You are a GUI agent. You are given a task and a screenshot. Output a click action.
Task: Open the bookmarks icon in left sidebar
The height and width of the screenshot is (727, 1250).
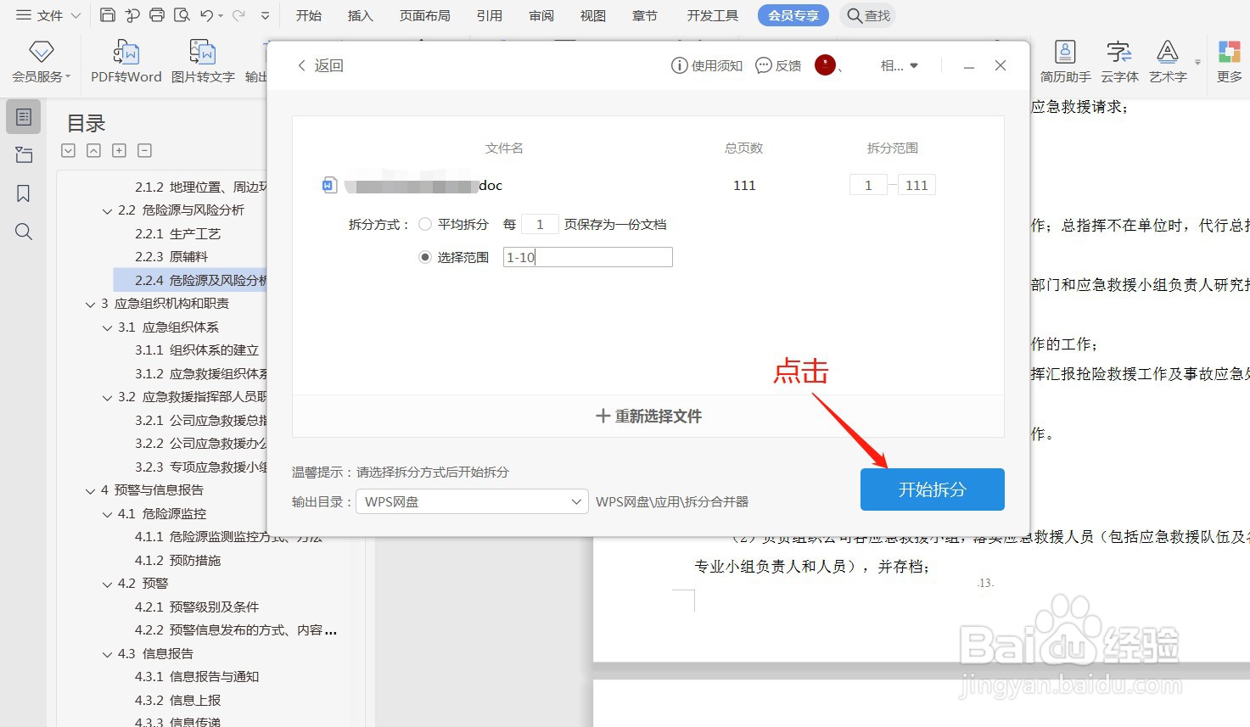click(23, 193)
